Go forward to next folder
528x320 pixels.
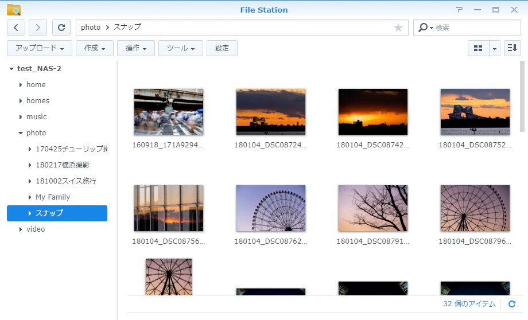click(x=38, y=28)
